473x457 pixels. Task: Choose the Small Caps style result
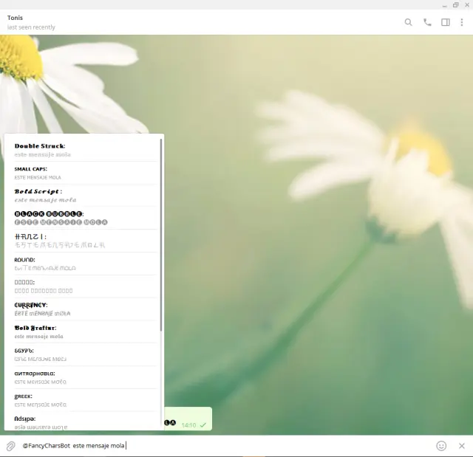click(x=81, y=173)
